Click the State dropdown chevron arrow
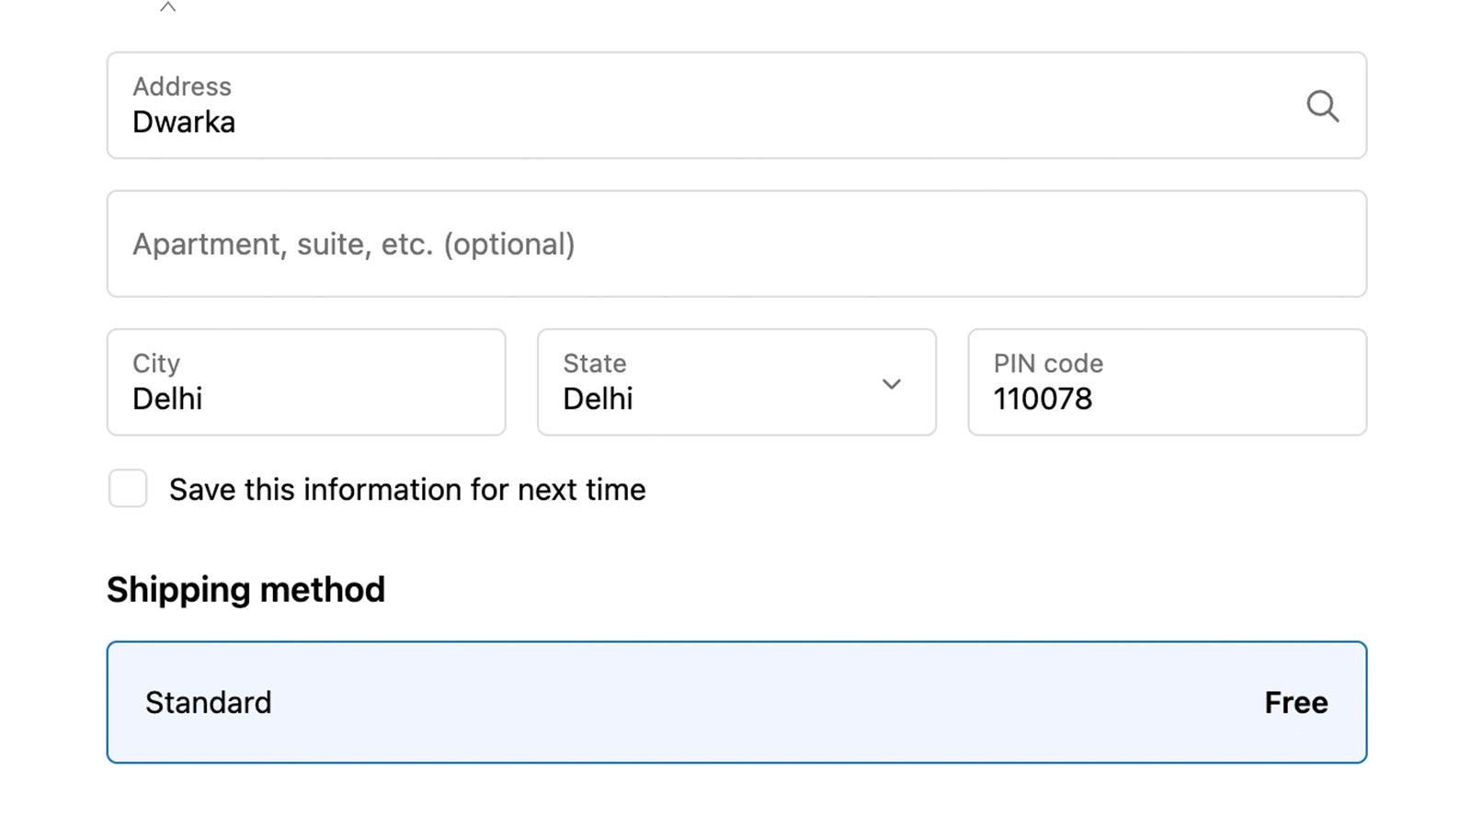 891,383
